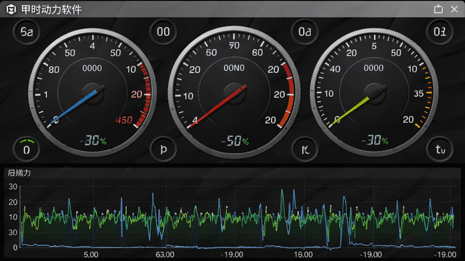Click the share icon in the title bar
The height and width of the screenshot is (261, 465).
click(438, 9)
